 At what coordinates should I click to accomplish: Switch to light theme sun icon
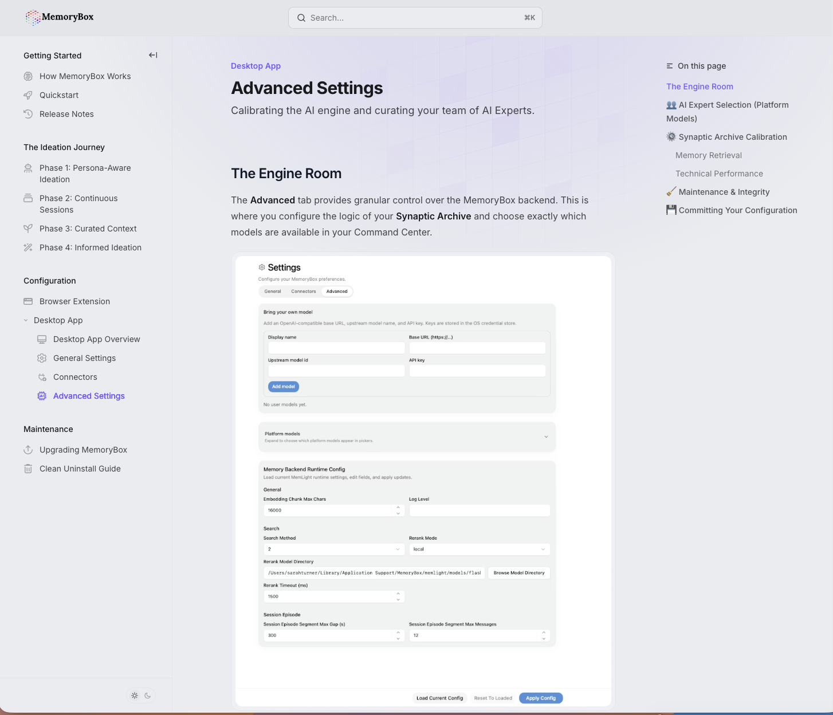tap(135, 696)
